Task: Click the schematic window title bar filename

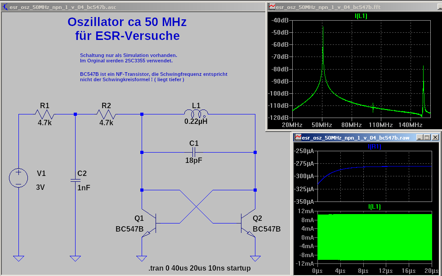Action: click(x=63, y=7)
